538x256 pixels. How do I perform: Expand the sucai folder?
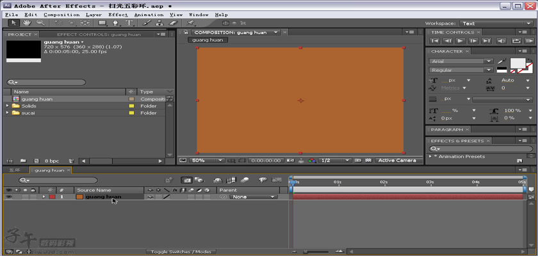(8, 113)
